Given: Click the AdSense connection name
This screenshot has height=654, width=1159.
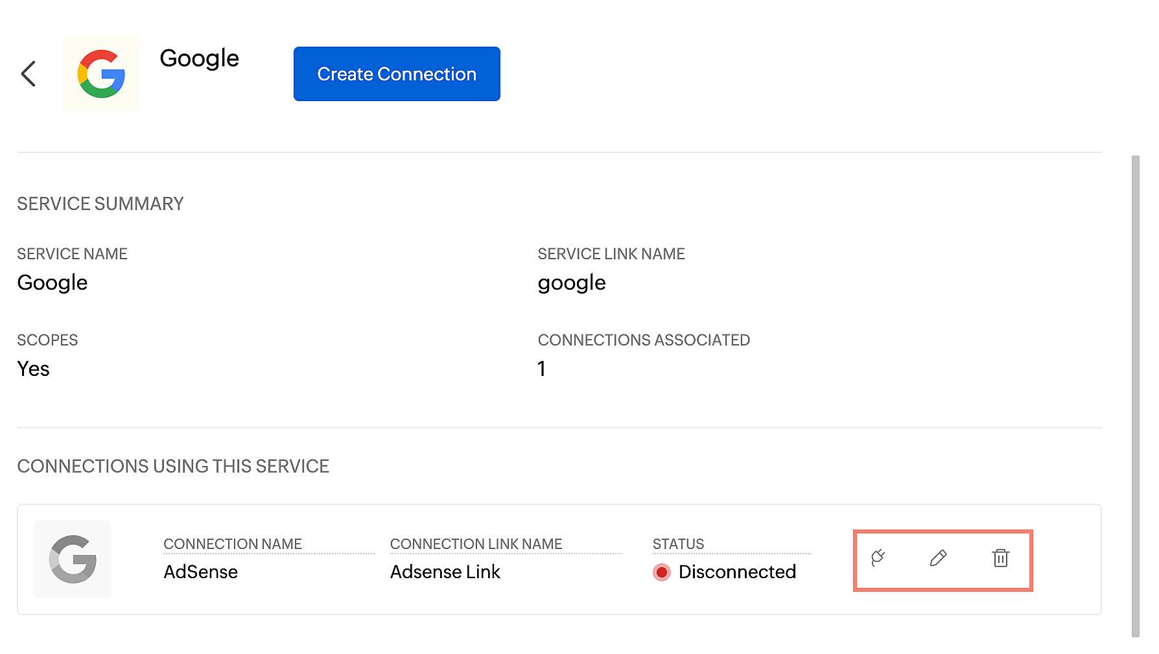Looking at the screenshot, I should pyautogui.click(x=200, y=572).
